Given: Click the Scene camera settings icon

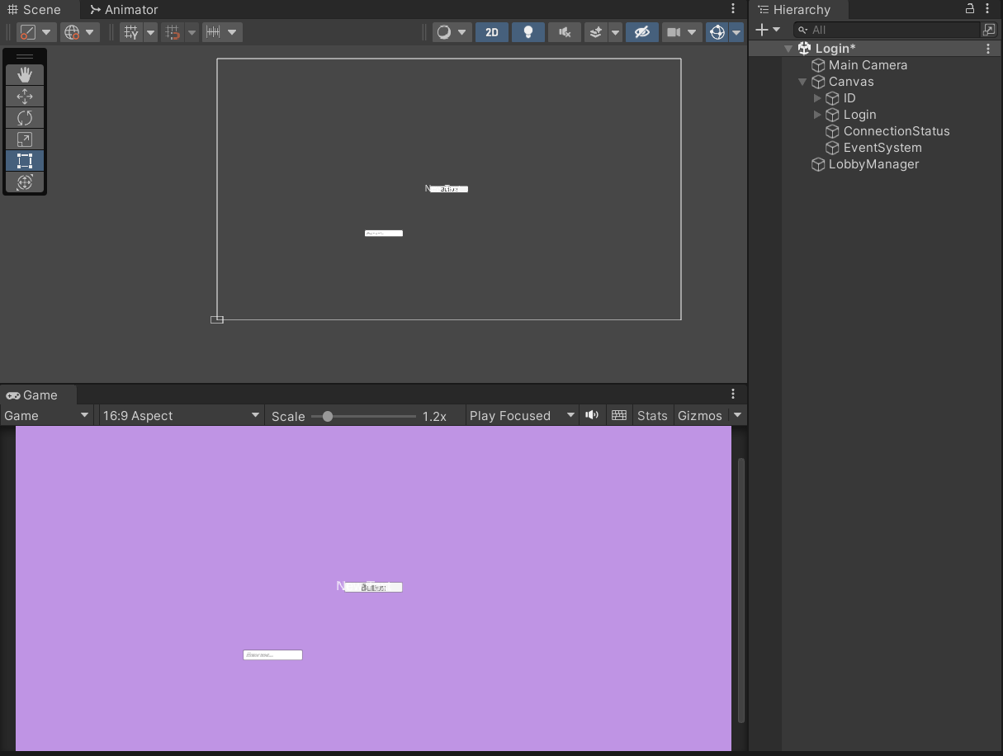Looking at the screenshot, I should tap(674, 32).
